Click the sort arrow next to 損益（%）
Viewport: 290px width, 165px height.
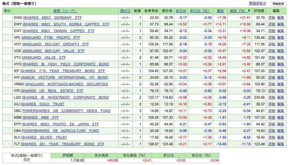tap(249, 11)
